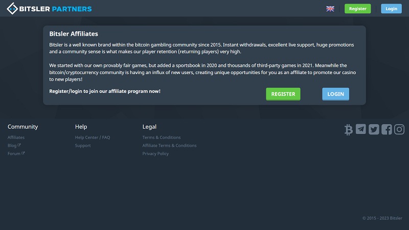This screenshot has width=409, height=230.
Task: Open the UK flag language selector
Action: (x=330, y=9)
